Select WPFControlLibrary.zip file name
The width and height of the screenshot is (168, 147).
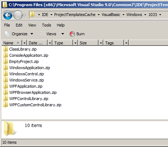tap(29, 99)
